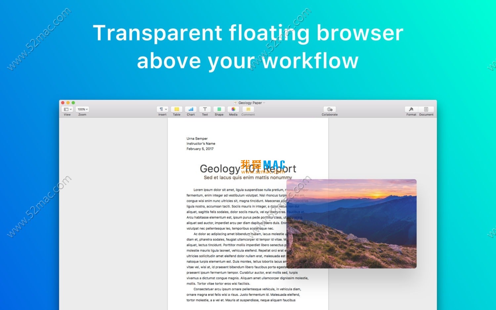
Task: Open the Media browser
Action: click(233, 109)
